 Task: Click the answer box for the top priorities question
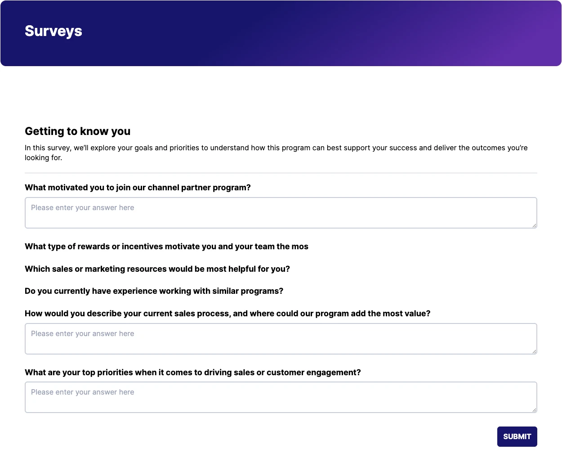point(281,397)
